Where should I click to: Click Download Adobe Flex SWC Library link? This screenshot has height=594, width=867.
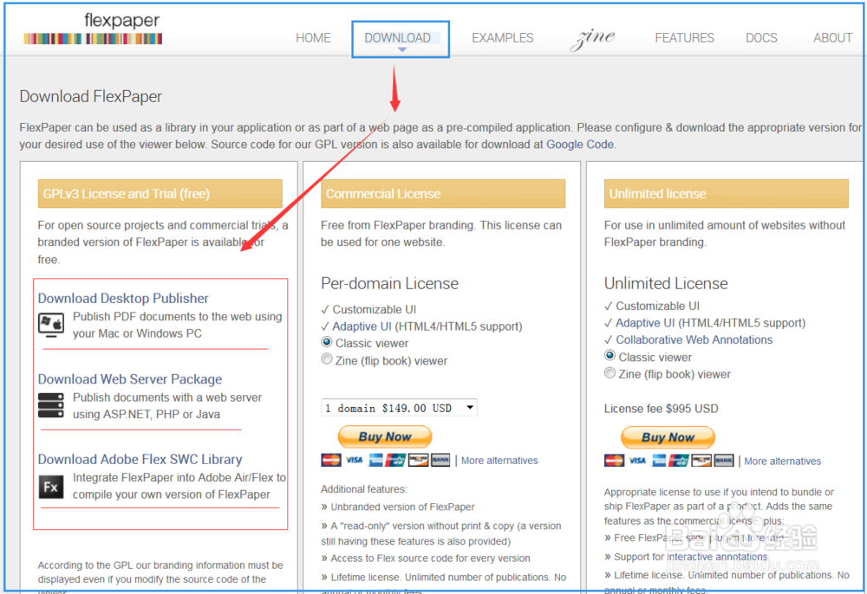click(x=140, y=459)
